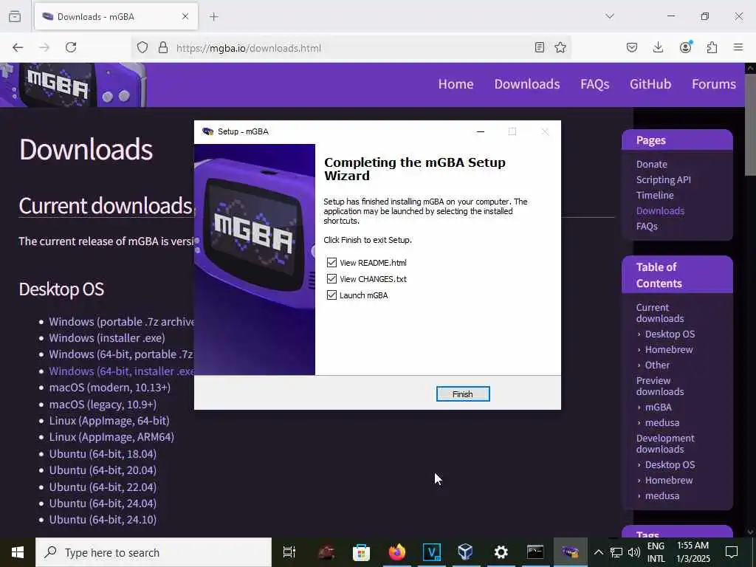Open the extensions puzzle icon
Screen dimensions: 756x567
point(712,47)
